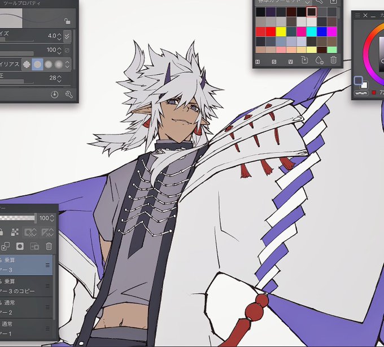Select the normal-mode layer ending in 1
Viewport: 384px width, 347px height.
point(26,329)
